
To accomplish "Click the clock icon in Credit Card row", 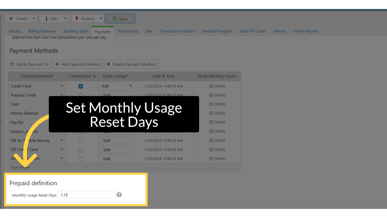I will point(210,86).
